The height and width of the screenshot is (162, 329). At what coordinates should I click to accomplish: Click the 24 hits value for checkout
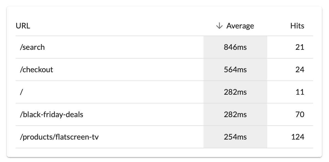click(300, 70)
